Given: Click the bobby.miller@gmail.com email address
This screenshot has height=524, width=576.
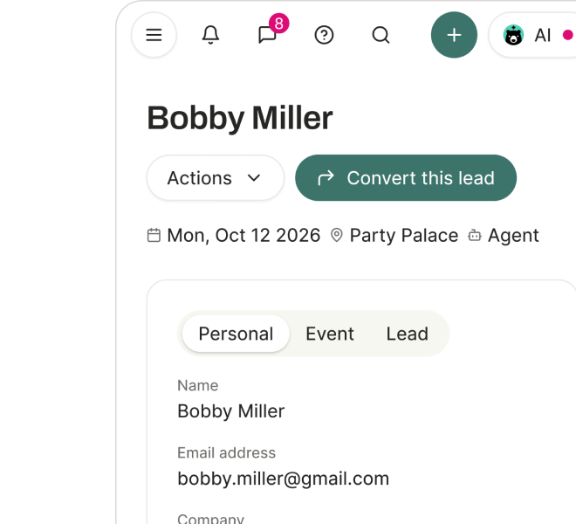Looking at the screenshot, I should pos(284,479).
